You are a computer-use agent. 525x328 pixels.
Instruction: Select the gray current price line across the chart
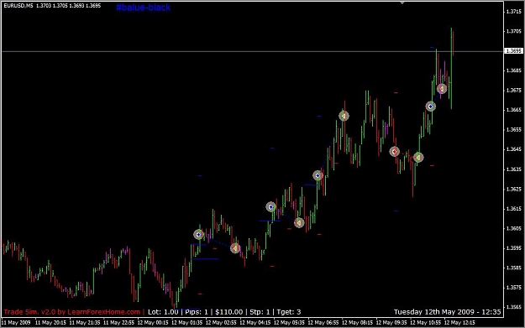[x=253, y=51]
